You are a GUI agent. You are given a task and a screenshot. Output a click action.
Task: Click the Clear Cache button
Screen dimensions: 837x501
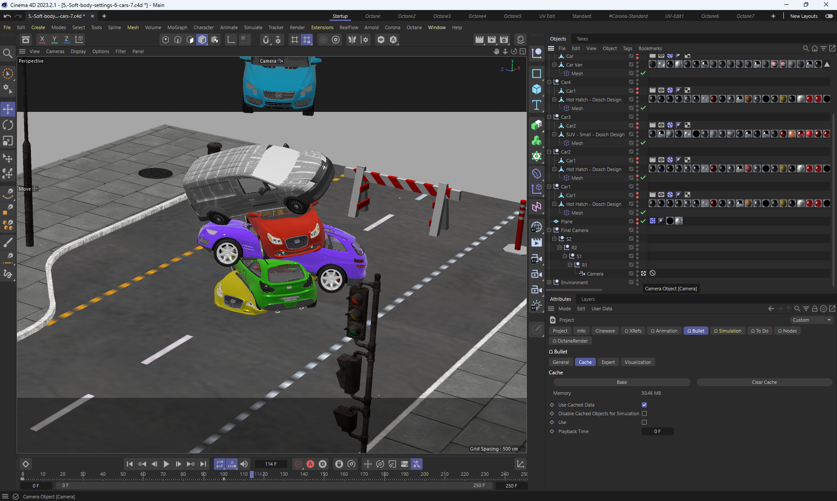[764, 382]
